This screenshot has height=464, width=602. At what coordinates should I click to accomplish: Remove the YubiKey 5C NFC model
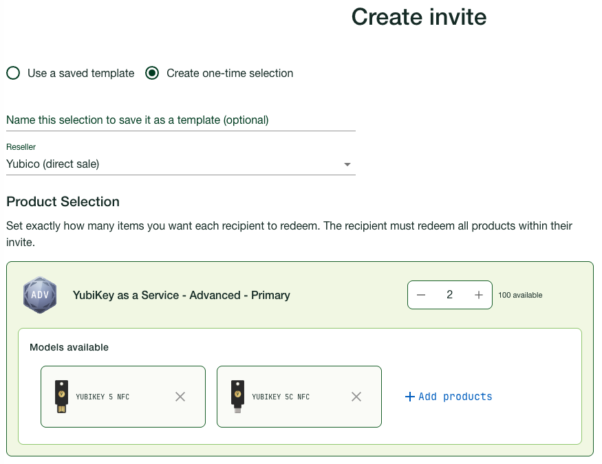pyautogui.click(x=356, y=397)
